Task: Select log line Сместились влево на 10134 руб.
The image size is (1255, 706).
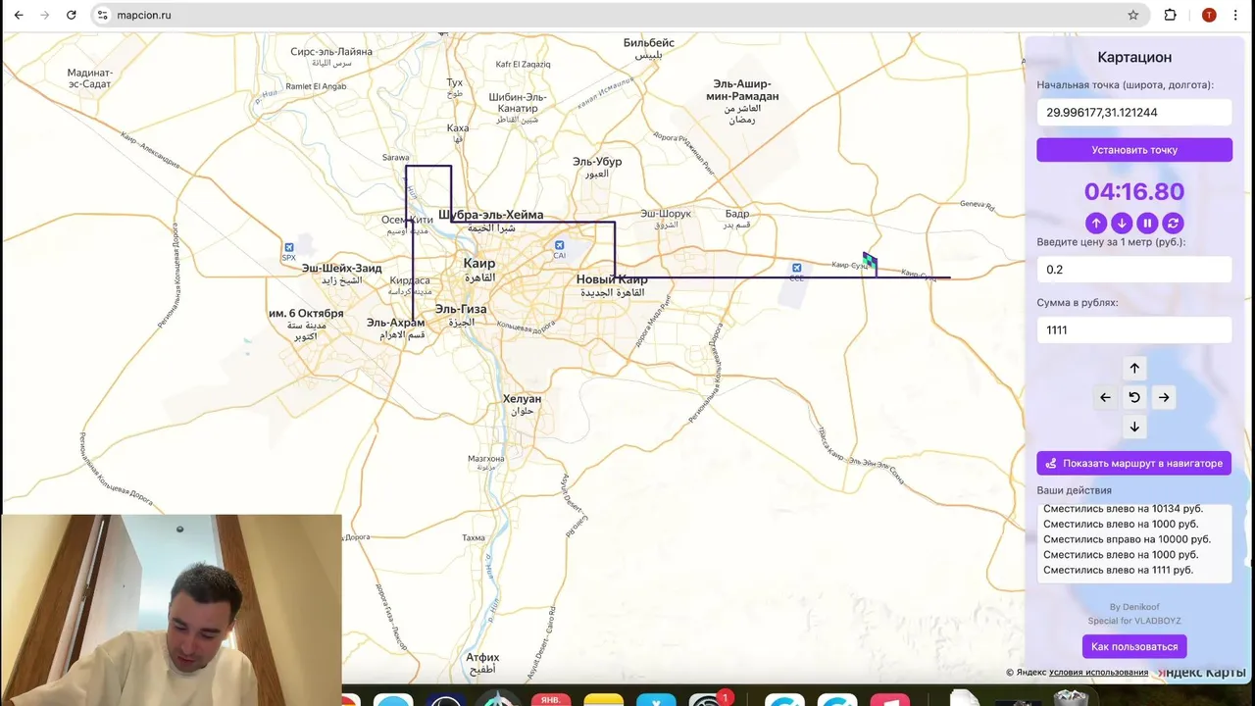Action: click(x=1123, y=509)
